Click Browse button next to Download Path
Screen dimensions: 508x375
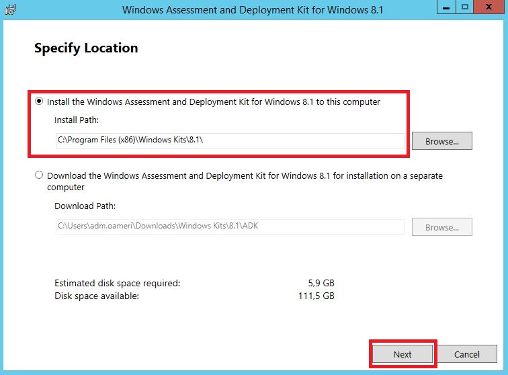[x=442, y=227]
